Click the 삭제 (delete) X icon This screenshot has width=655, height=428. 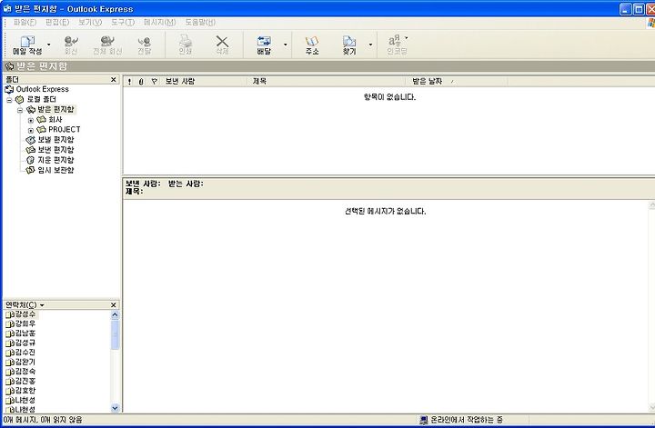[x=222, y=41]
